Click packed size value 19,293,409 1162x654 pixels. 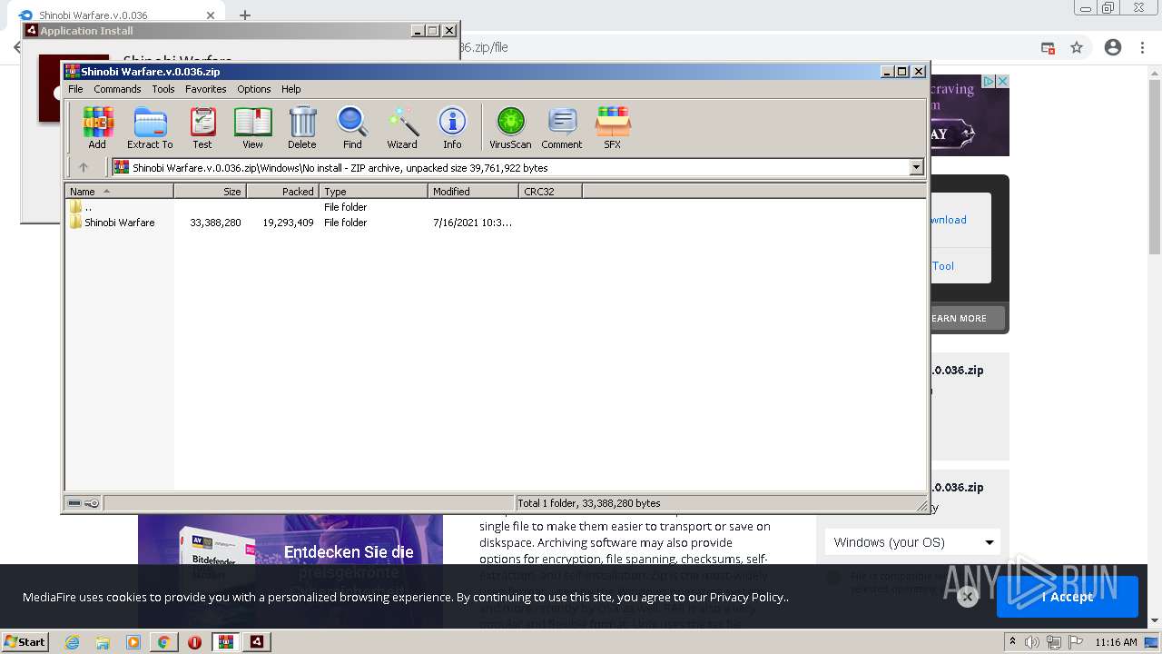pyautogui.click(x=288, y=223)
